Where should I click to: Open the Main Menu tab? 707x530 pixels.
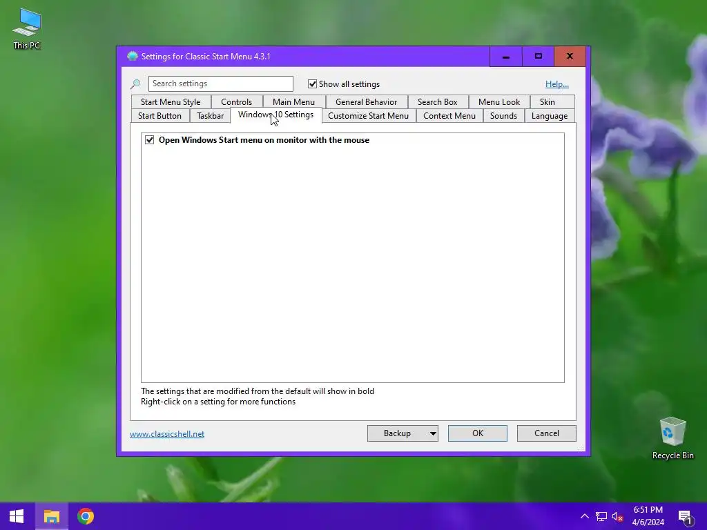tap(293, 102)
